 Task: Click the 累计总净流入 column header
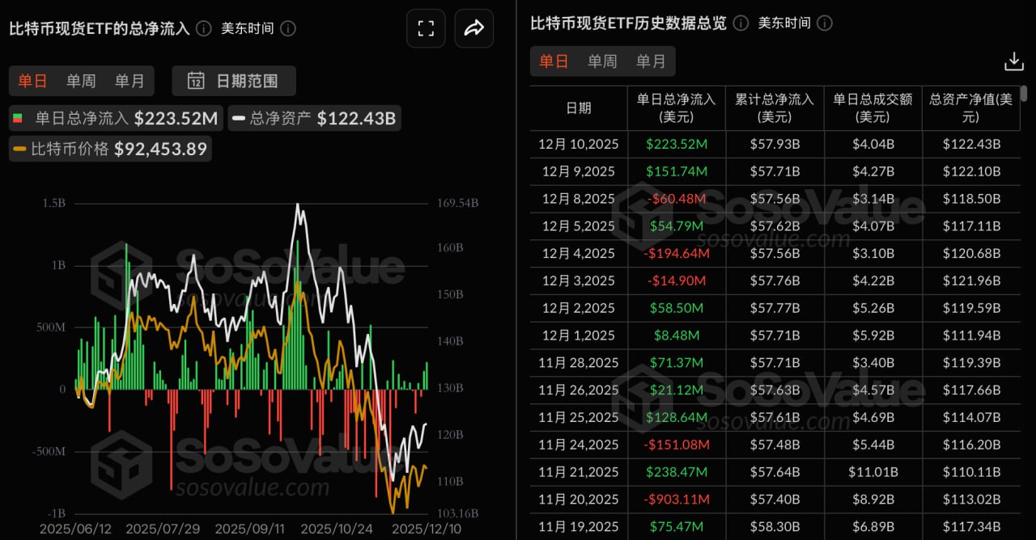coord(775,108)
